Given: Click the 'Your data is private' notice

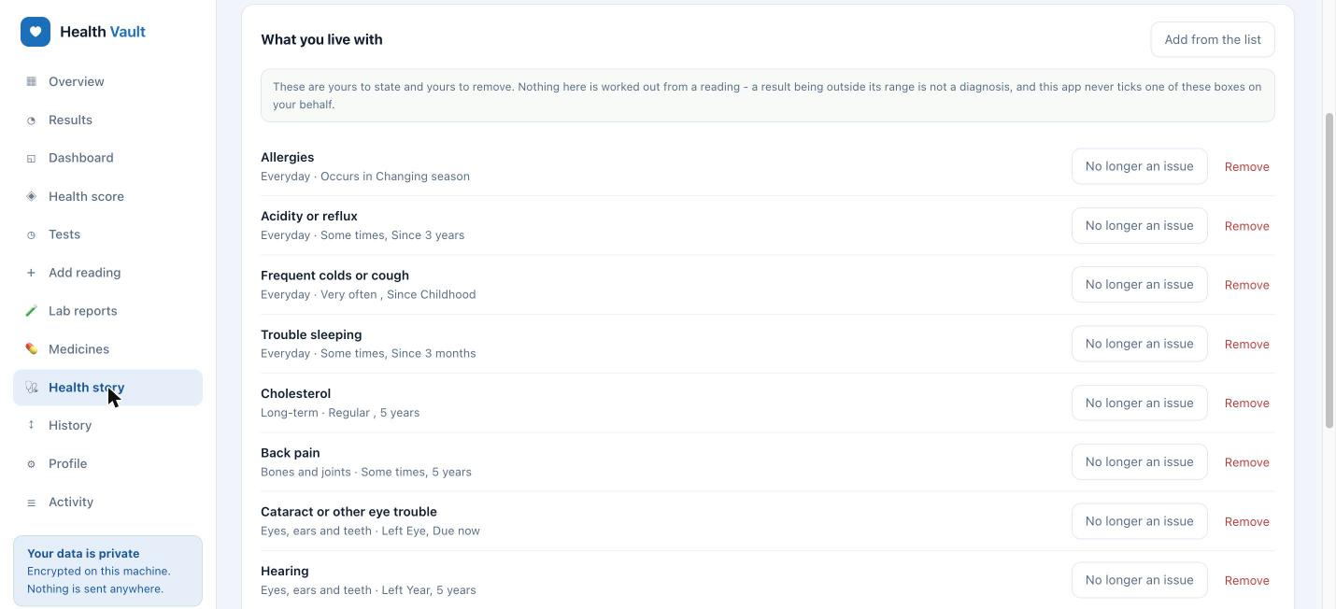Looking at the screenshot, I should coord(107,571).
